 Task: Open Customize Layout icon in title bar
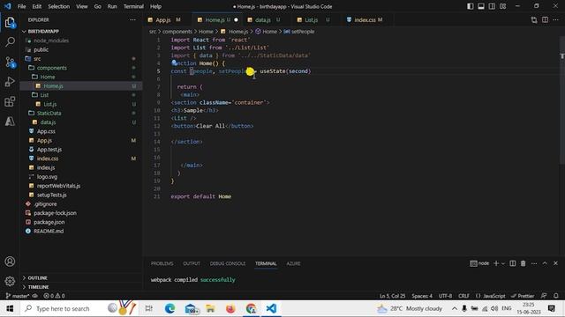pos(502,6)
